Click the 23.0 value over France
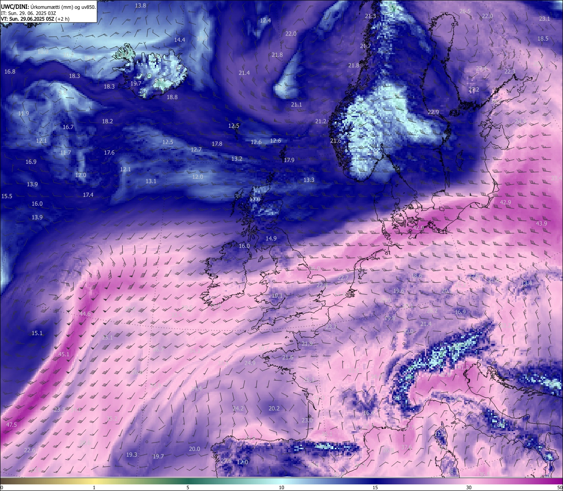563x491 pixels. point(307,421)
